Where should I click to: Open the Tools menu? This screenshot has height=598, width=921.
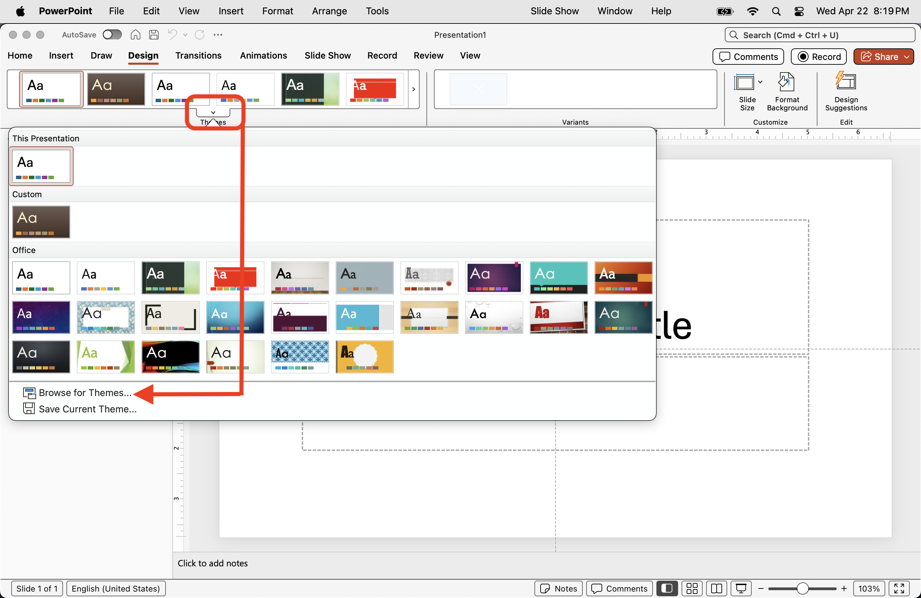coord(377,11)
